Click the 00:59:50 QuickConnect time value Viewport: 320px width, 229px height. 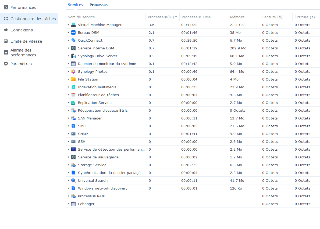pos(189,40)
